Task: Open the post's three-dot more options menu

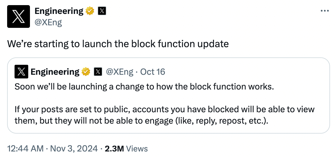Action: pos(325,11)
